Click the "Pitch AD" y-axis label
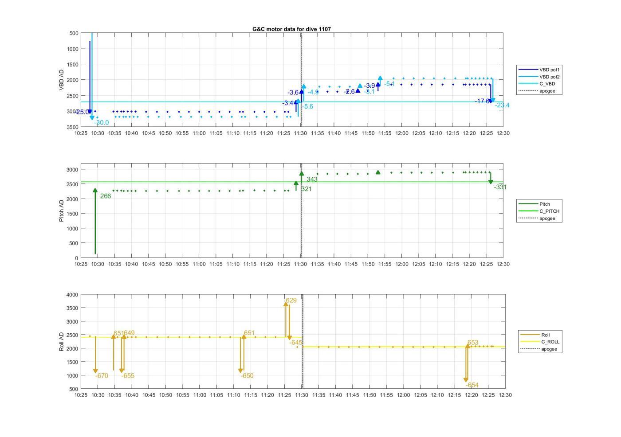The height and width of the screenshot is (437, 621). click(61, 211)
